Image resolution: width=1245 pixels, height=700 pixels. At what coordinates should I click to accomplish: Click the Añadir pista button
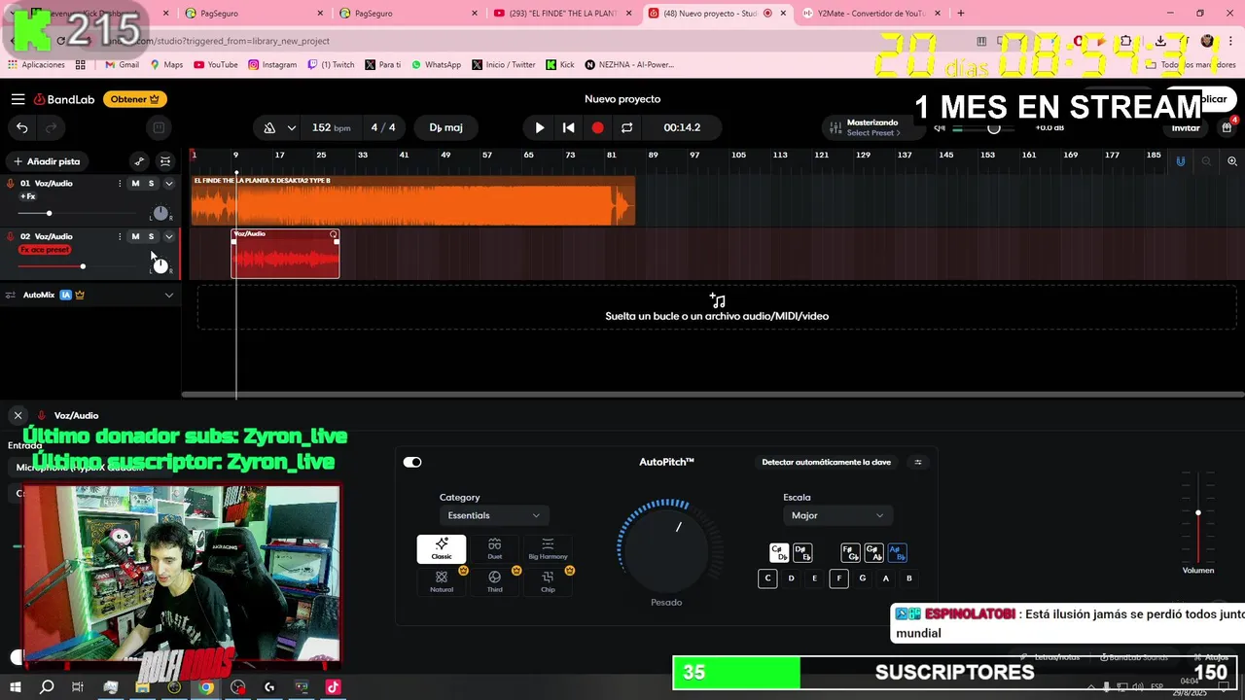[47, 161]
